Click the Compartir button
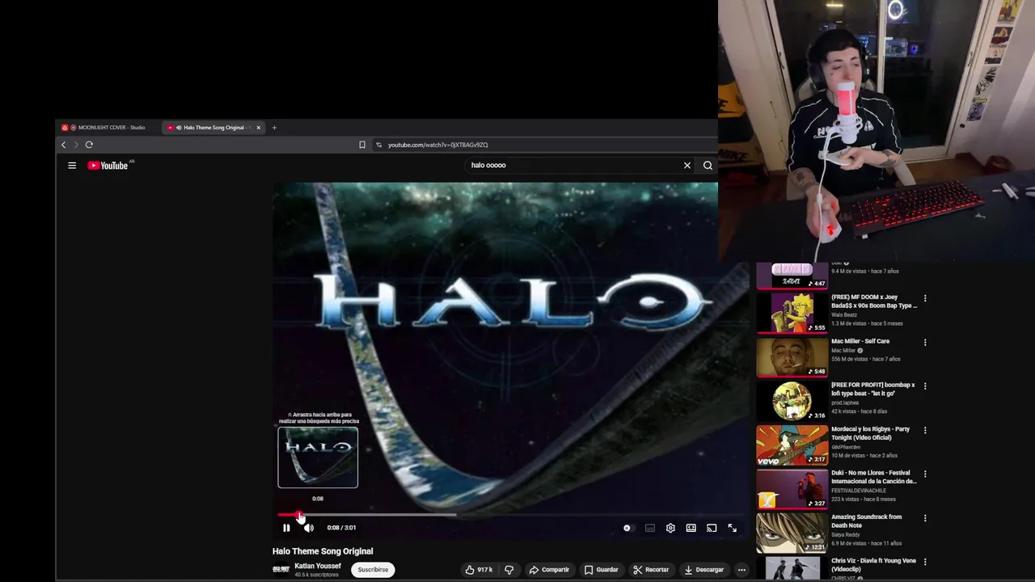Viewport: 1035px width, 582px height. (x=549, y=570)
